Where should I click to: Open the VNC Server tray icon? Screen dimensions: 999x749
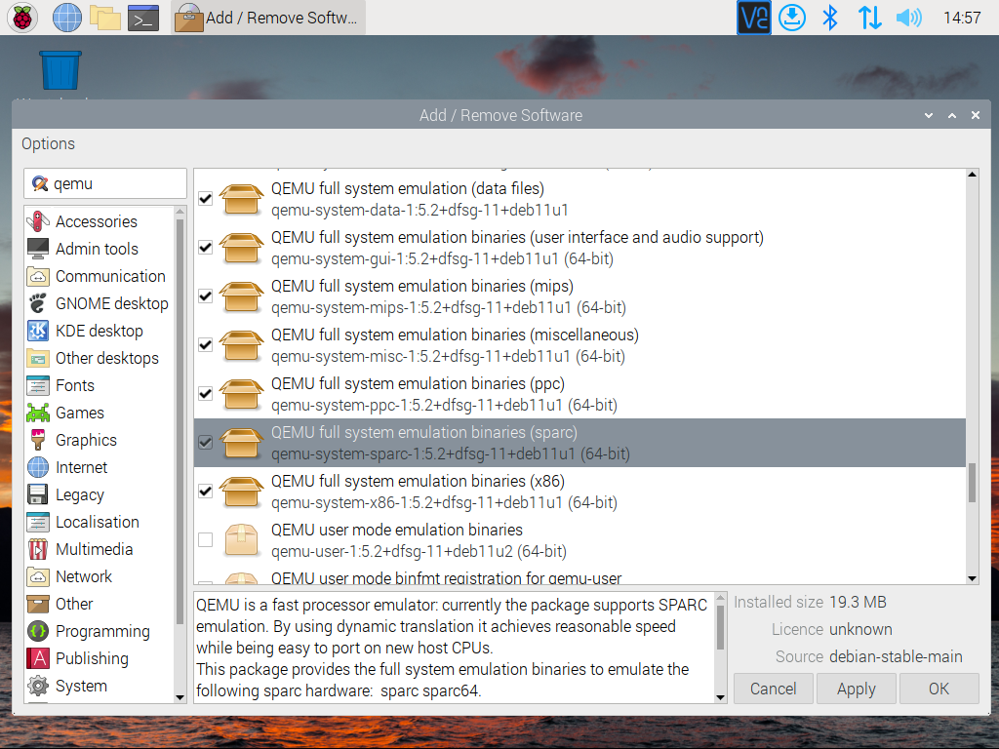754,18
